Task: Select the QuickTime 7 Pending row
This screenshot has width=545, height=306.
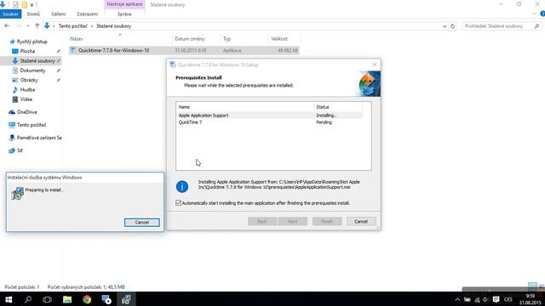Action: (270, 122)
